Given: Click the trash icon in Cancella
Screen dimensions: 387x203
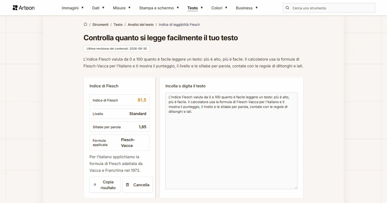Looking at the screenshot, I should pos(127,185).
